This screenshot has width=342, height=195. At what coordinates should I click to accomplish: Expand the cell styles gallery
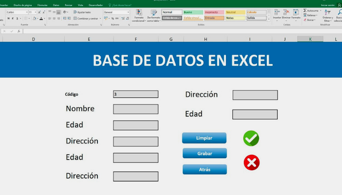tap(269, 19)
